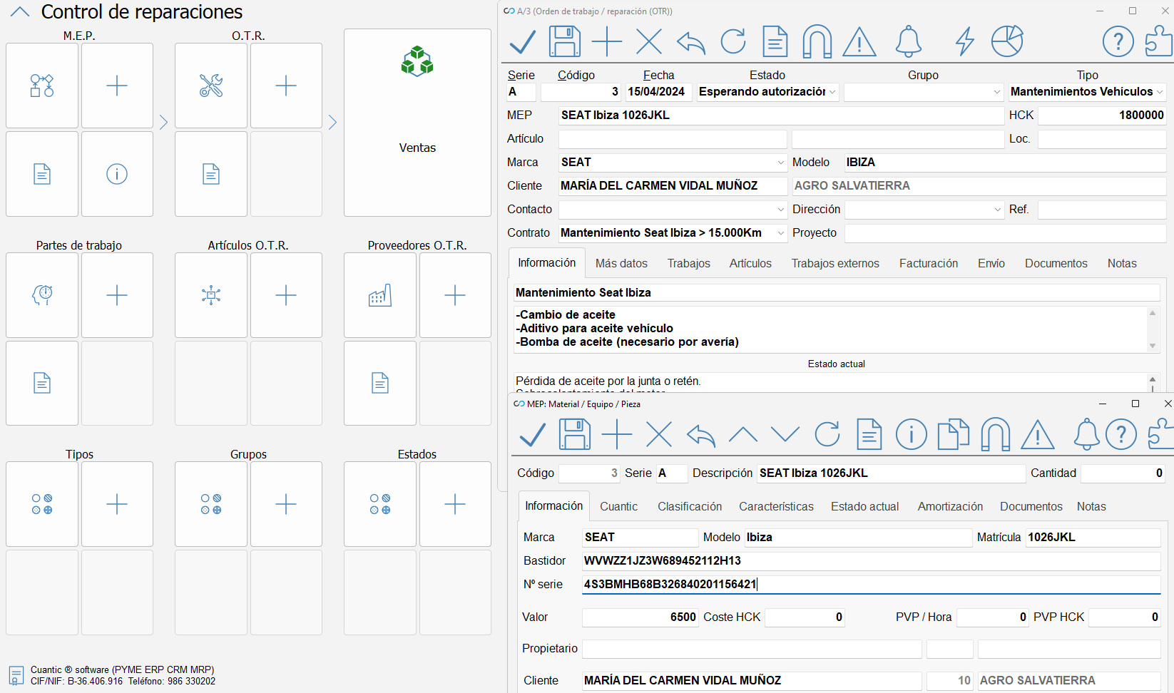Click the save floppy icon in the OTR window

pos(564,41)
